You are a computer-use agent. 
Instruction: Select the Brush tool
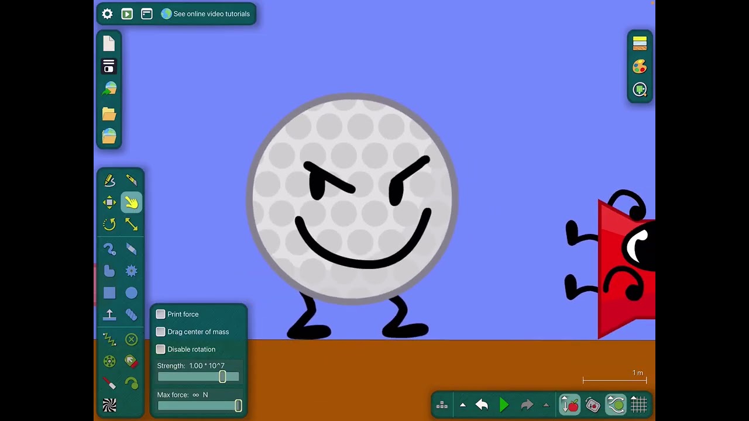pos(109,249)
